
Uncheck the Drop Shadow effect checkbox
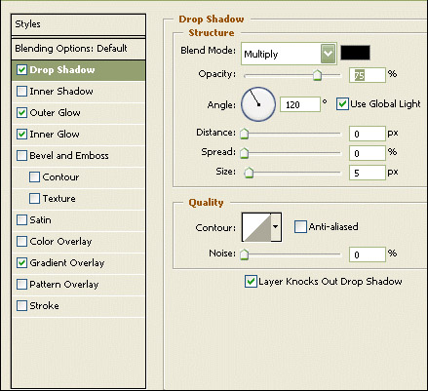[21, 70]
